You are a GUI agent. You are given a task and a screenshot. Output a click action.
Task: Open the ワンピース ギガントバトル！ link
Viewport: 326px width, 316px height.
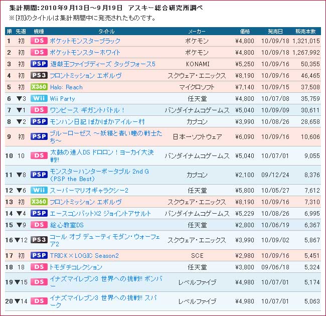point(87,110)
